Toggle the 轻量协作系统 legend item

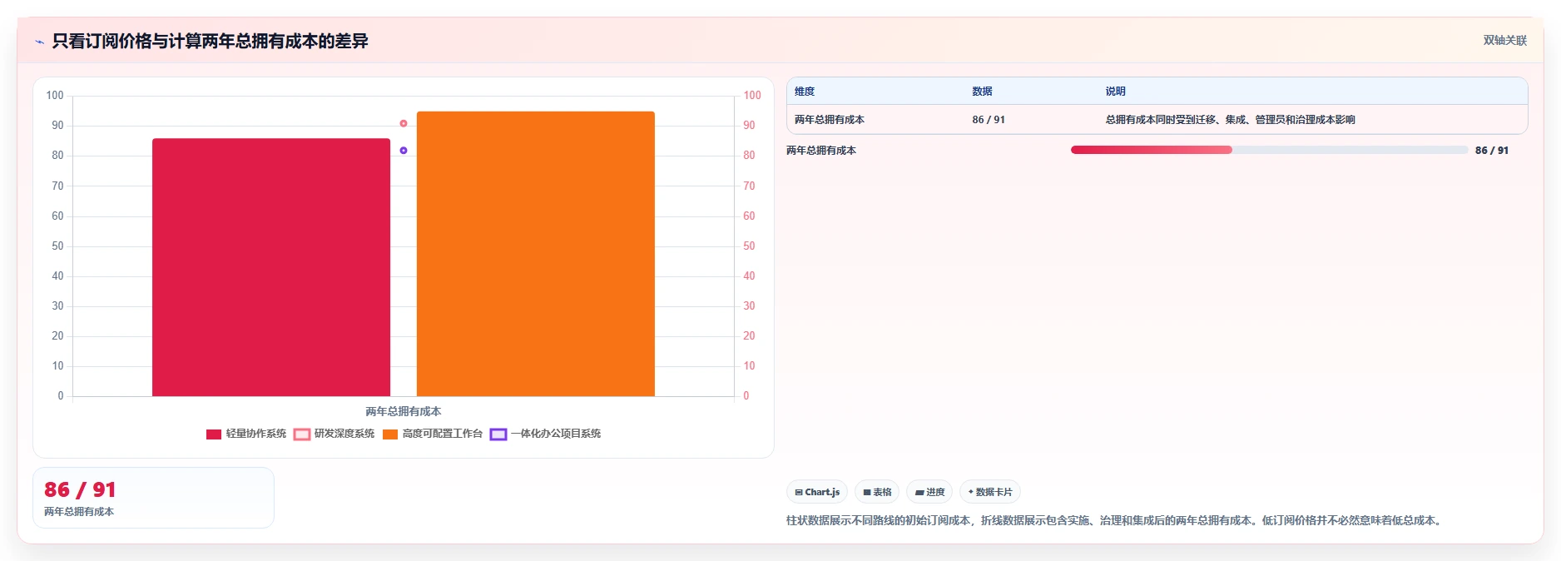point(246,434)
